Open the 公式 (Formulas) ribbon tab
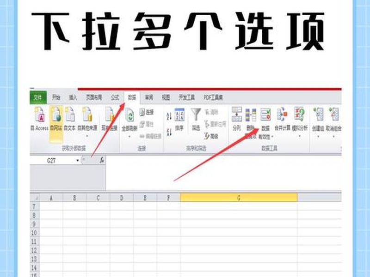Viewport: 370px width, 277px height. point(115,97)
